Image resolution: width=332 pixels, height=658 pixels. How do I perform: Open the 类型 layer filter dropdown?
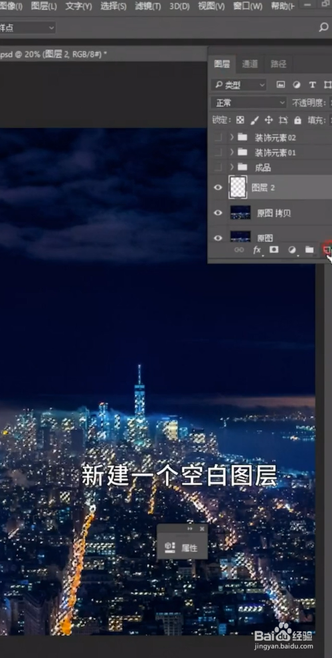[239, 85]
